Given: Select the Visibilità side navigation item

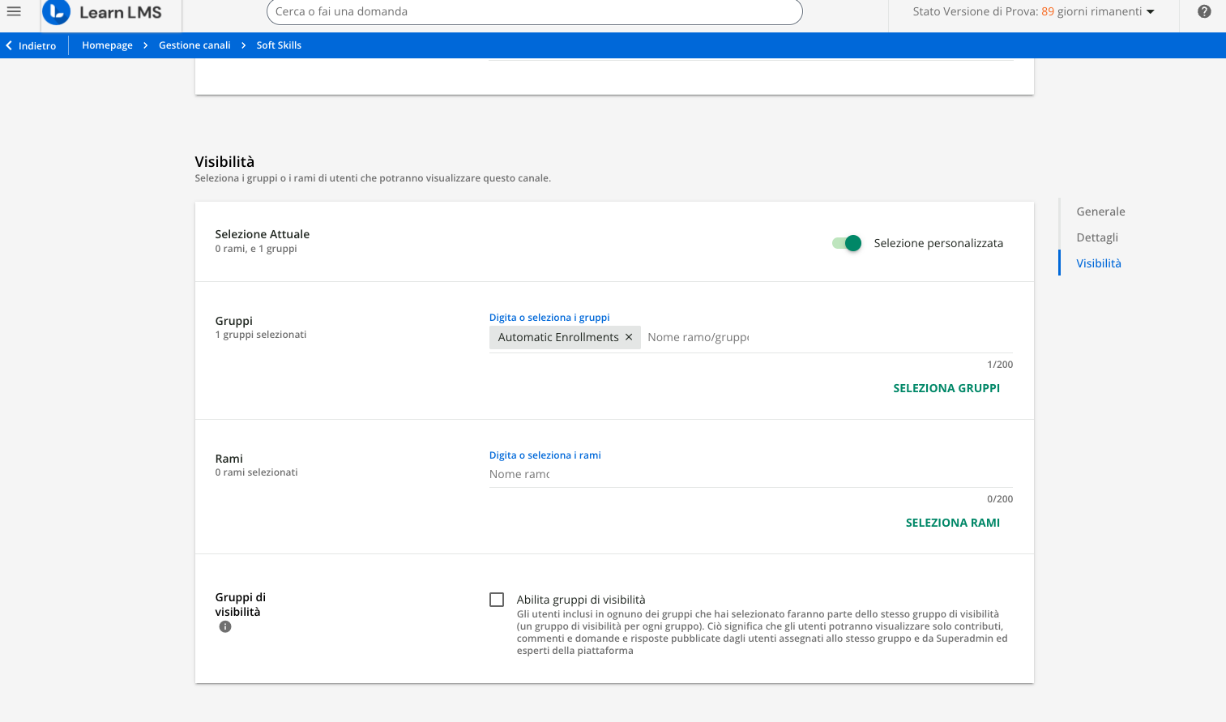Looking at the screenshot, I should (x=1098, y=263).
